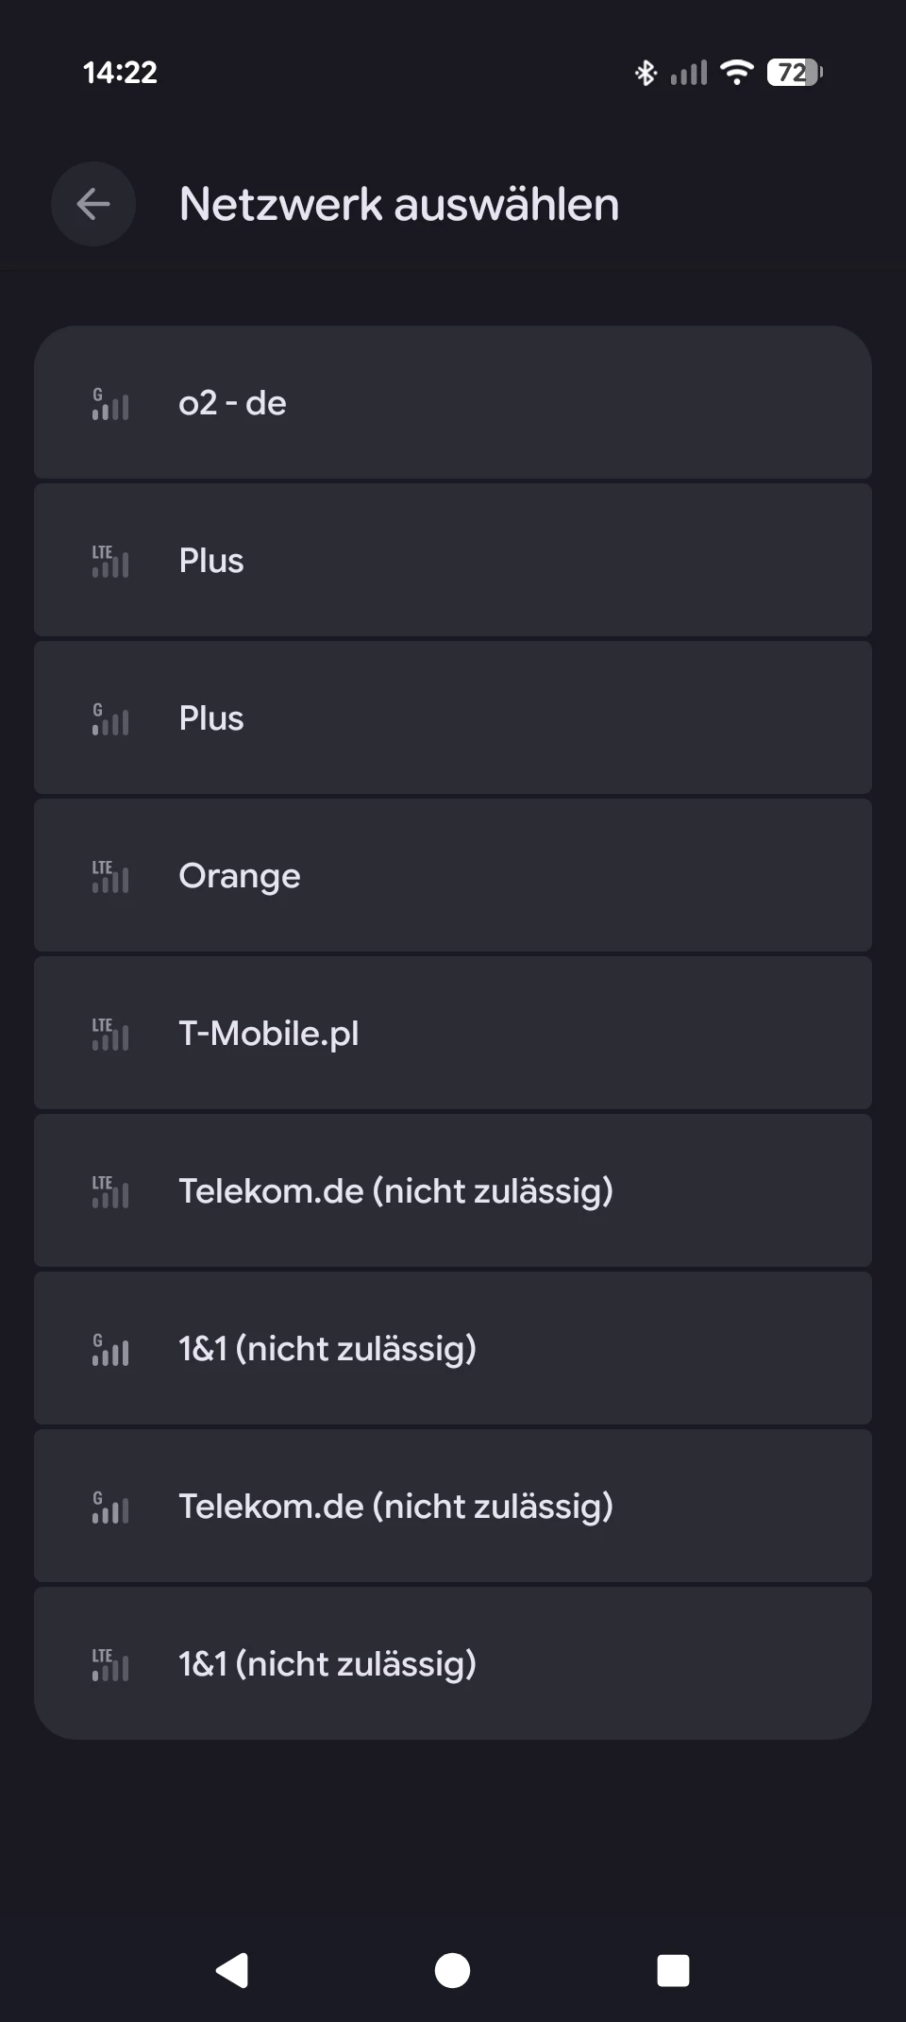Tap the LTE Telekom.de (nicht zulässig) entry
Image resolution: width=906 pixels, height=2022 pixels.
point(453,1191)
